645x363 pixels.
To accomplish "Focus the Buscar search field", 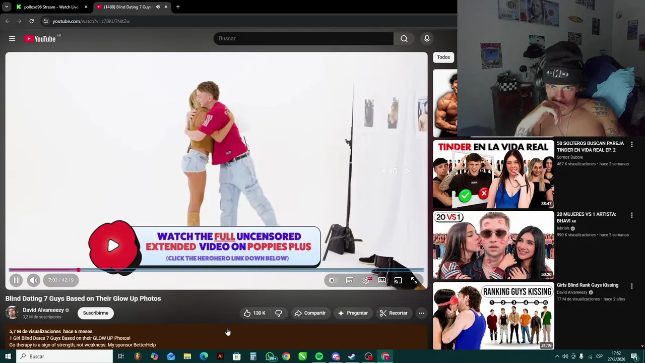I will pos(304,38).
